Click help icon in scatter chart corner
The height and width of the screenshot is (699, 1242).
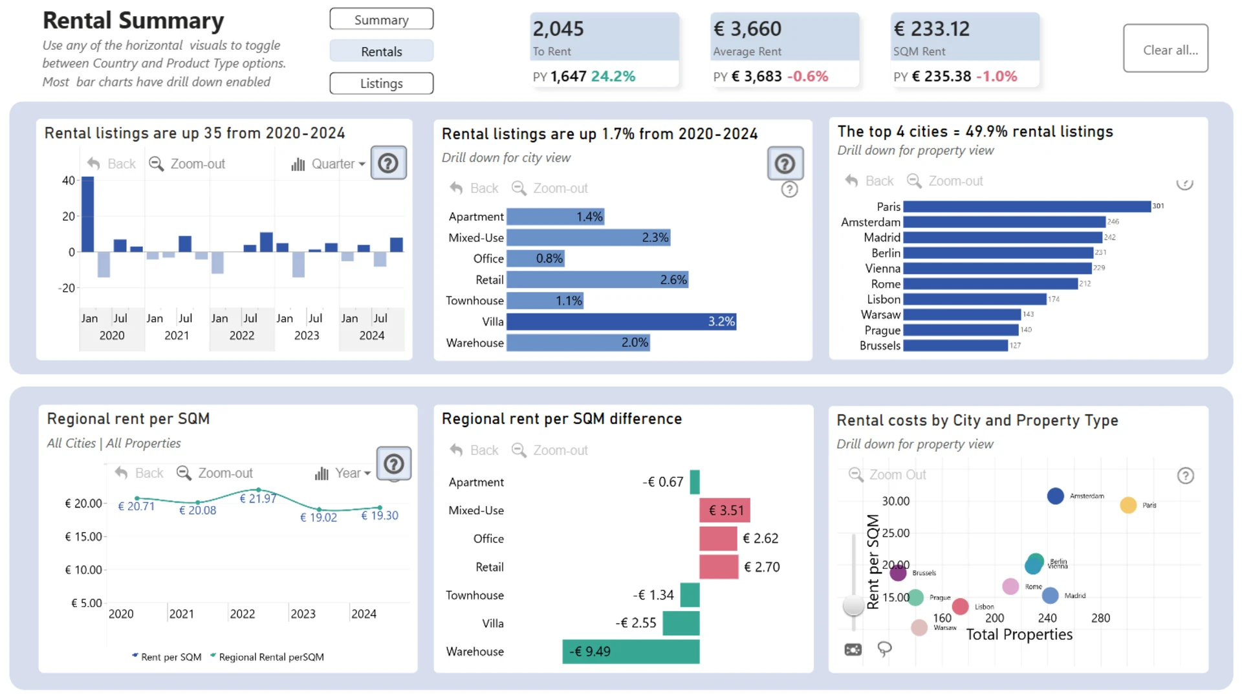1184,476
